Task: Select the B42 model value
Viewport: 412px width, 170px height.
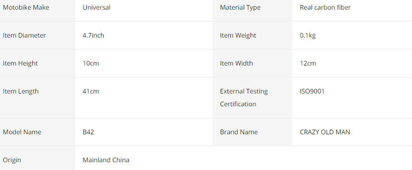Action: 88,132
